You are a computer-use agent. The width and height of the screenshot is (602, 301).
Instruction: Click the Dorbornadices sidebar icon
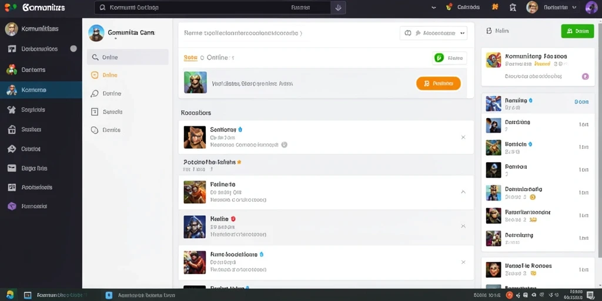tap(12, 49)
